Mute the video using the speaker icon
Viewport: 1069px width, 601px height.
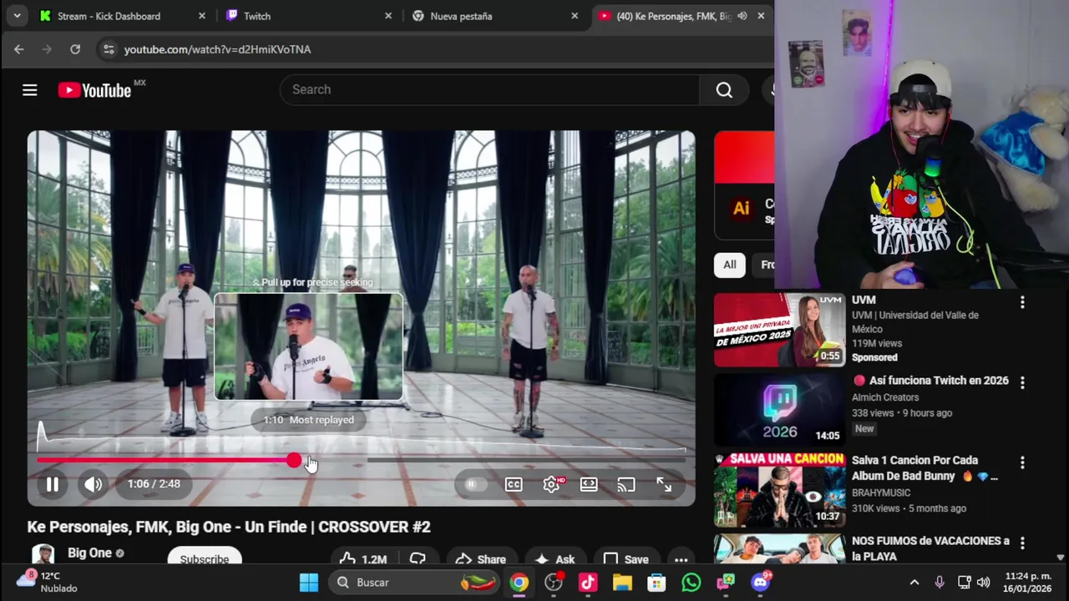[94, 484]
